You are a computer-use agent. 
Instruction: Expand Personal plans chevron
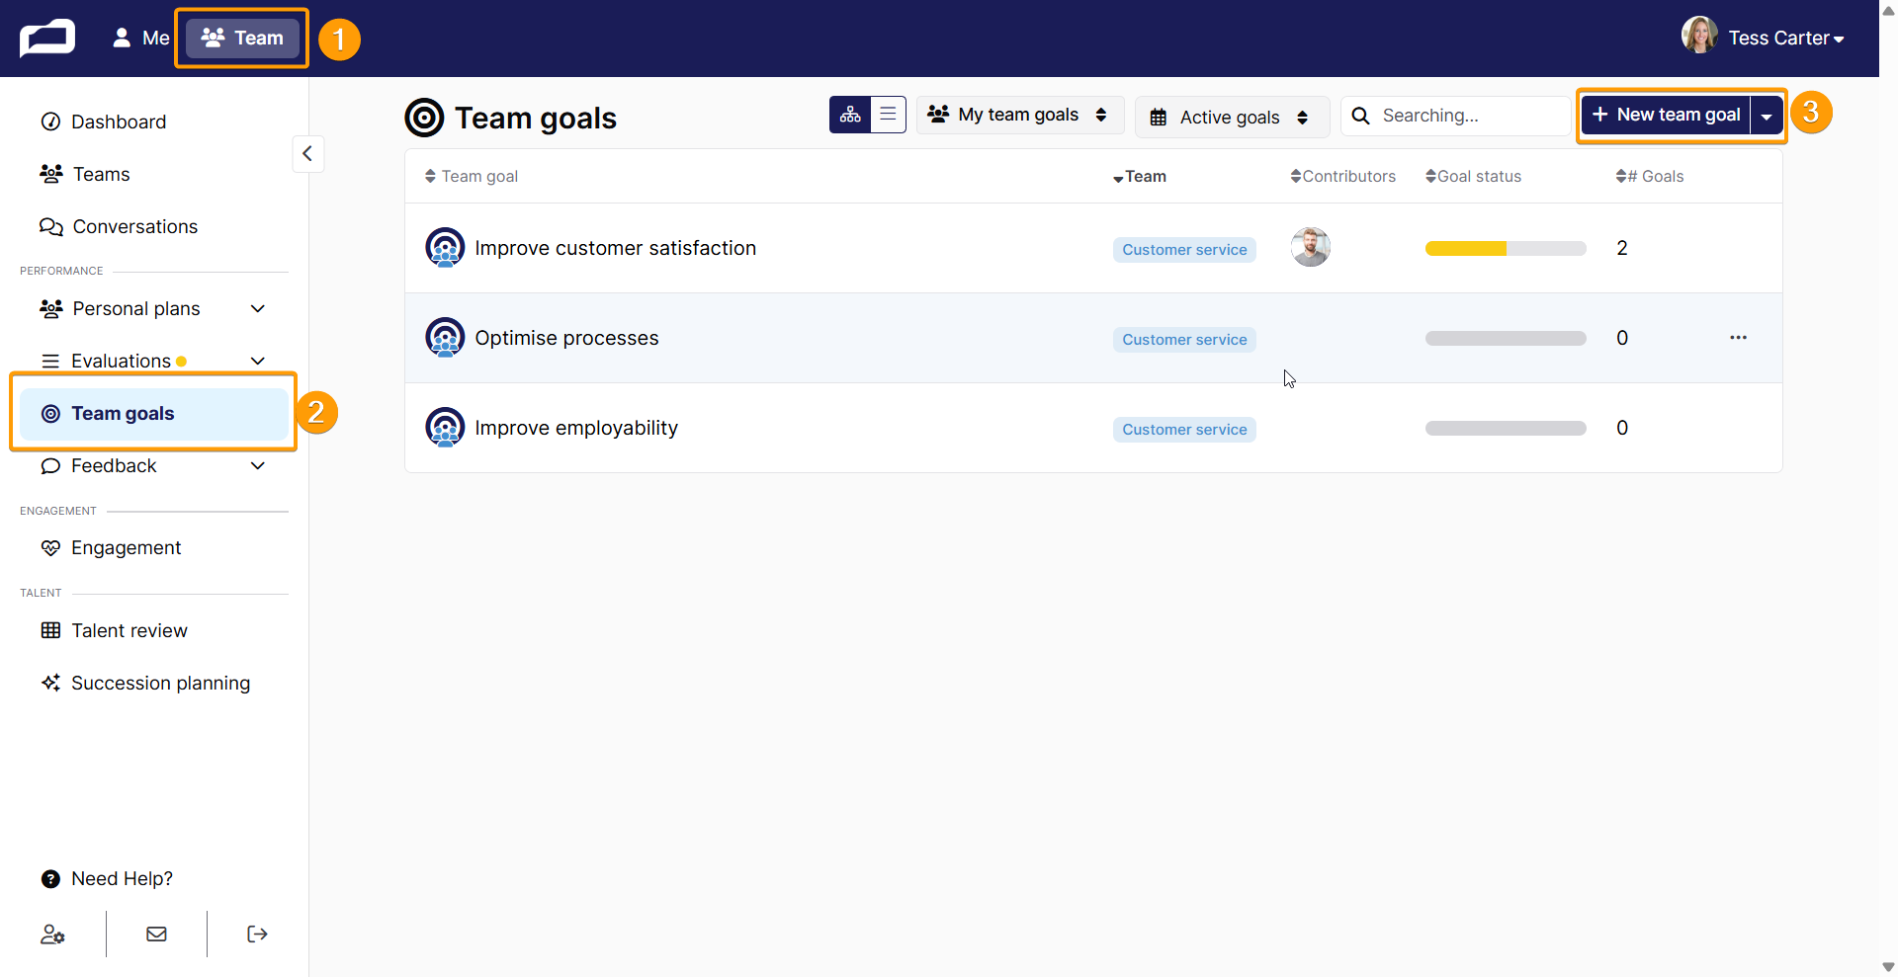258,308
